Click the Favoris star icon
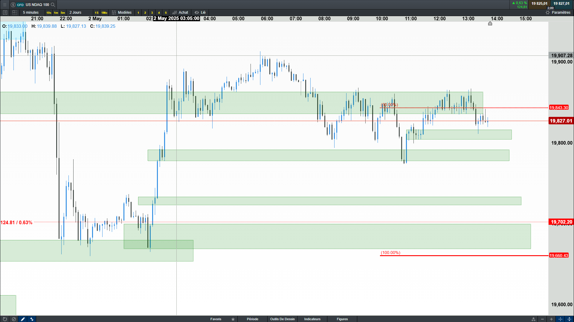Viewport: 574px width, 322px height. pos(233,319)
